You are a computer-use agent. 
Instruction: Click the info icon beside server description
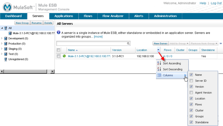[x=59, y=32]
